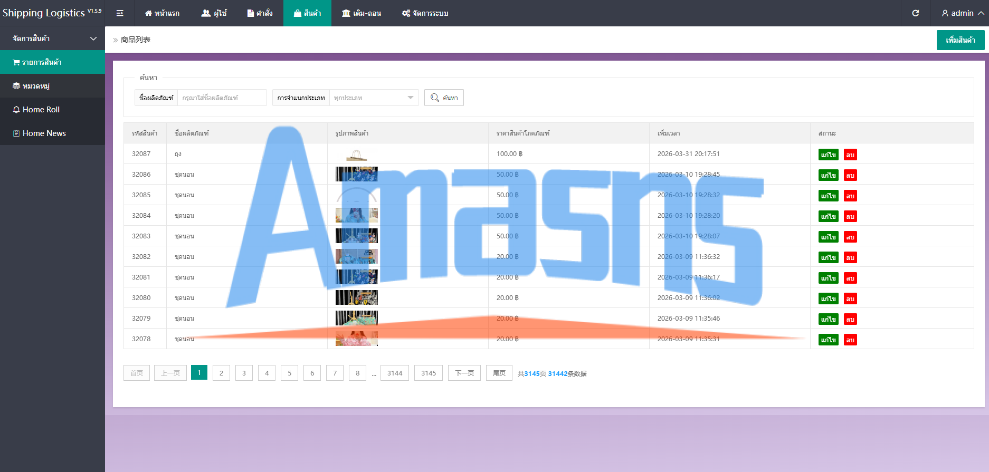Image resolution: width=989 pixels, height=472 pixels.
Task: Click the refresh icon in top bar
Action: 916,13
